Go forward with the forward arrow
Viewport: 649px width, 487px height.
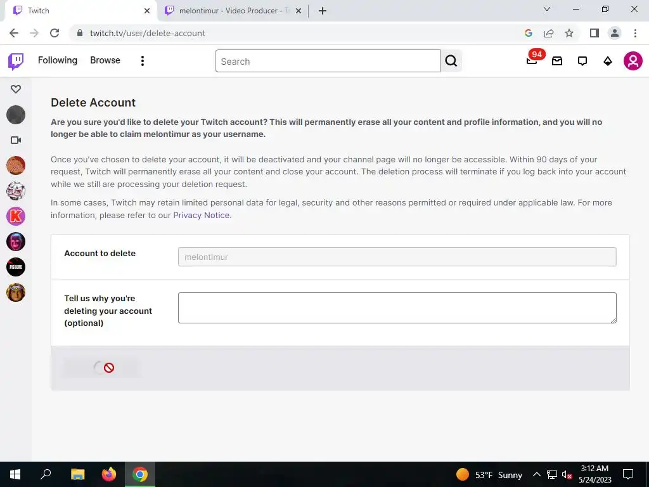click(34, 33)
